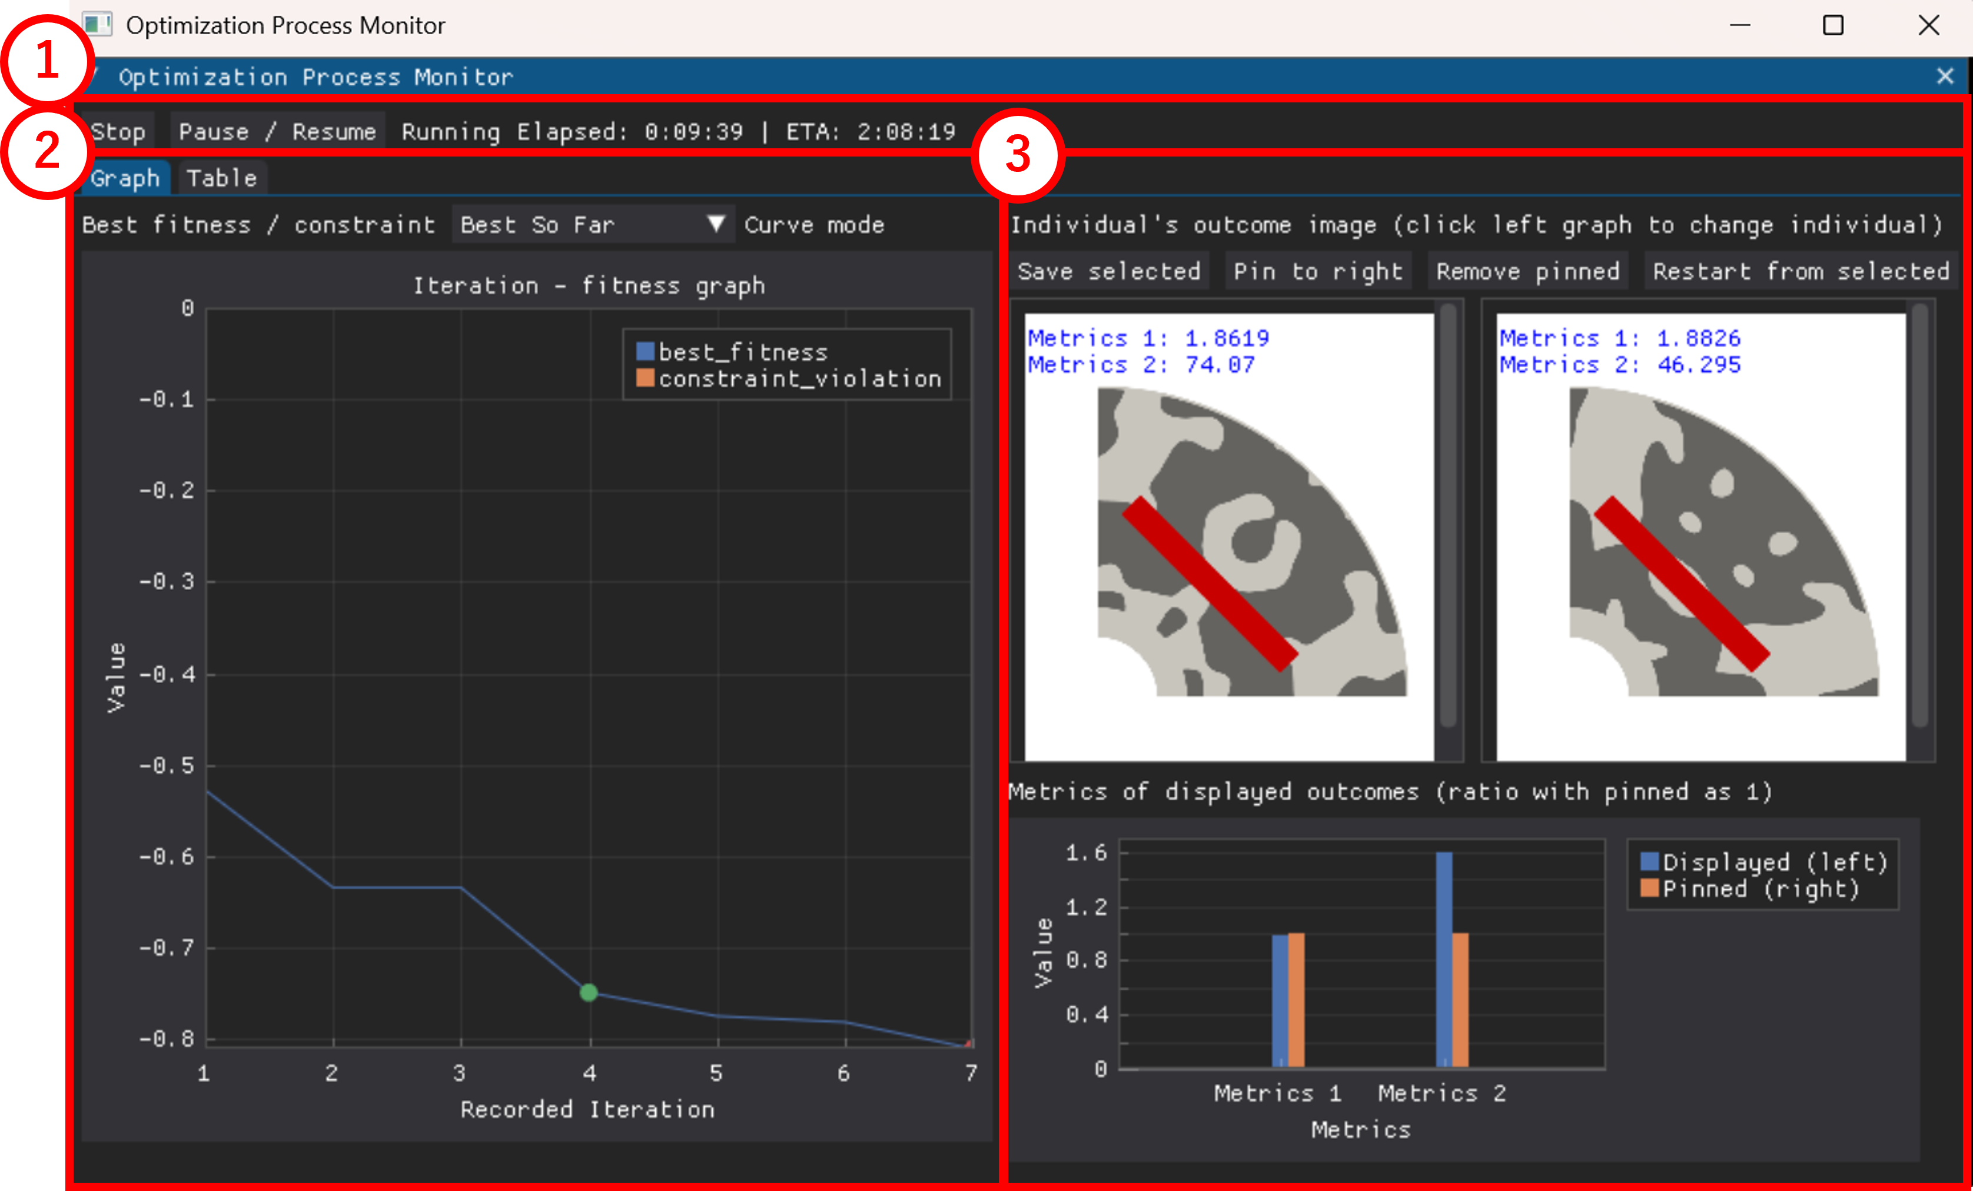
Task: Select the green point at iteration 4
Action: (x=589, y=993)
